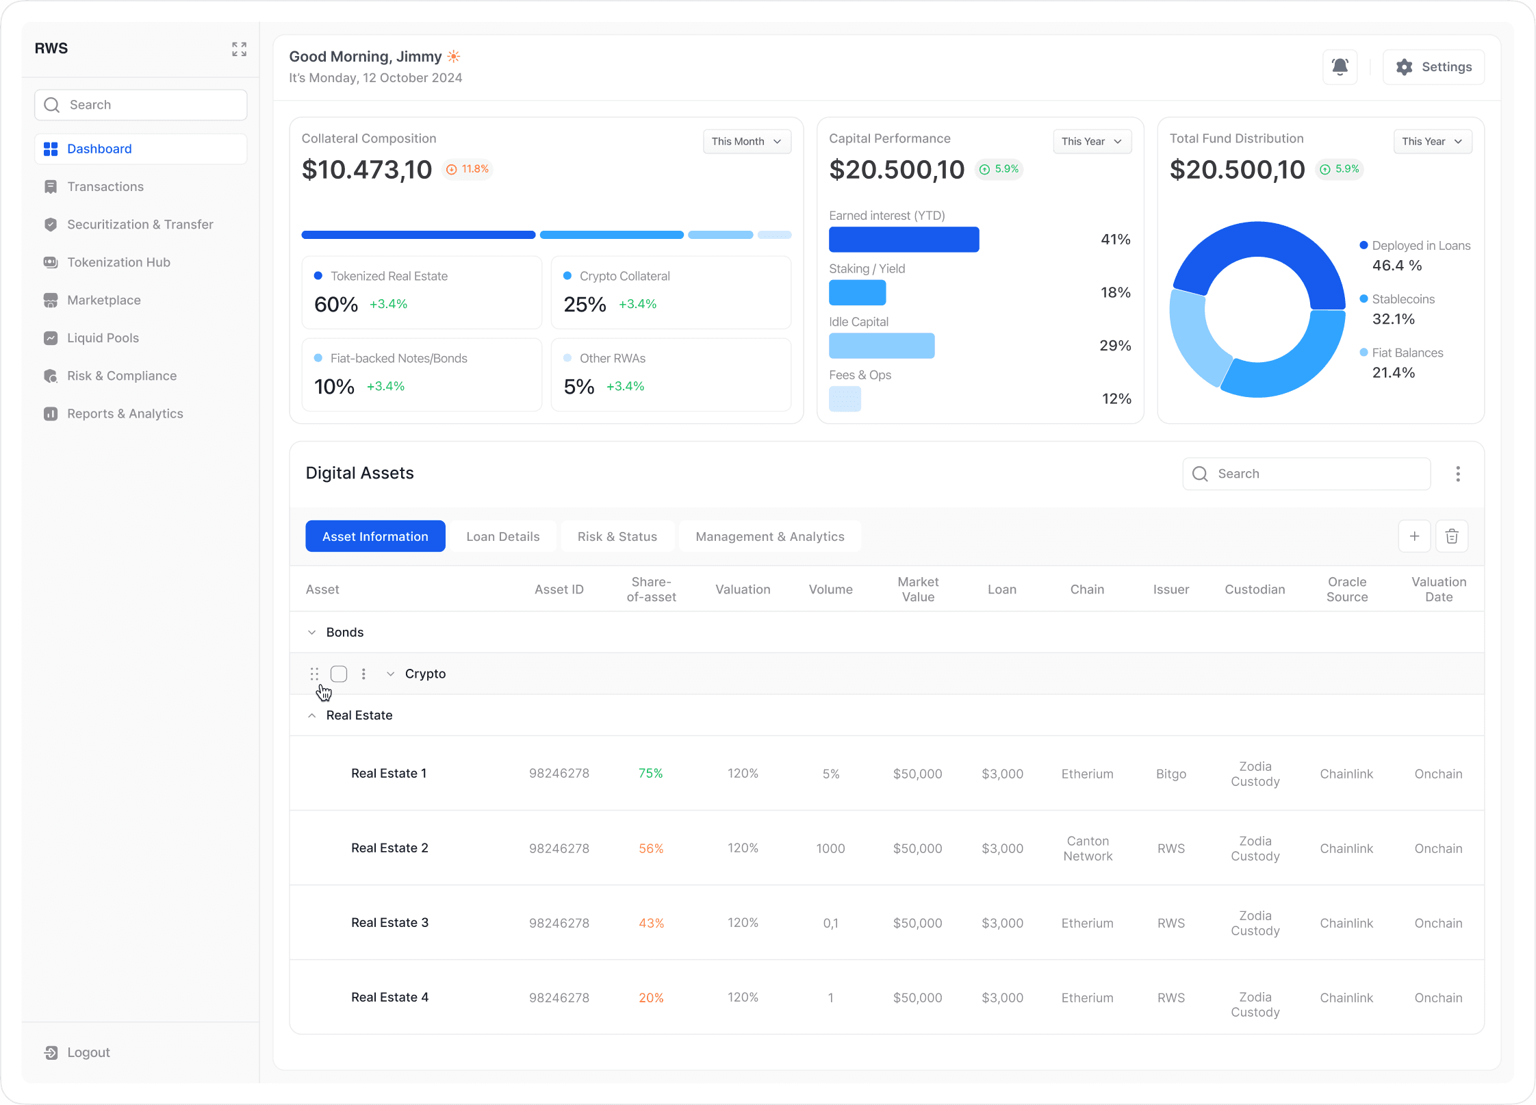Open the This Month dropdown
The image size is (1536, 1105).
point(747,142)
